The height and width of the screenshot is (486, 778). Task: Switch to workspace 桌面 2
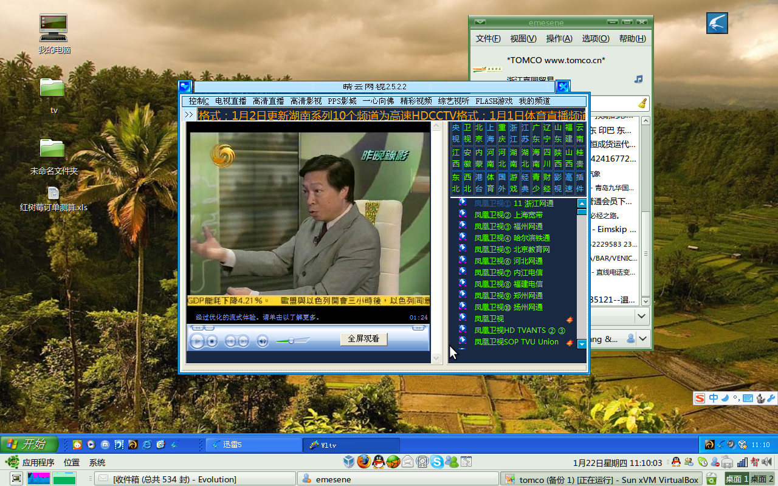tap(762, 479)
